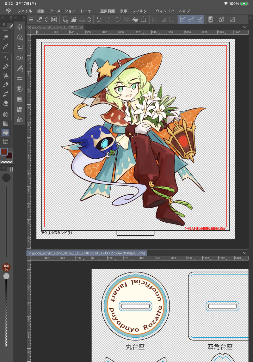Image resolution: width=253 pixels, height=362 pixels.
Task: Click the Invert selected area icon
Action: click(163, 19)
